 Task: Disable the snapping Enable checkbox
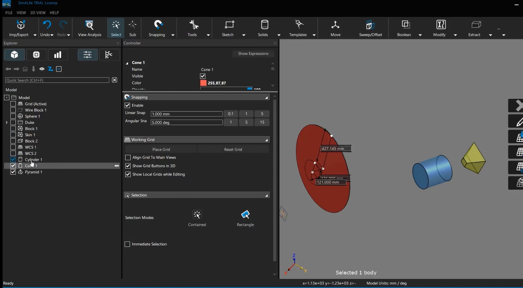[128, 105]
